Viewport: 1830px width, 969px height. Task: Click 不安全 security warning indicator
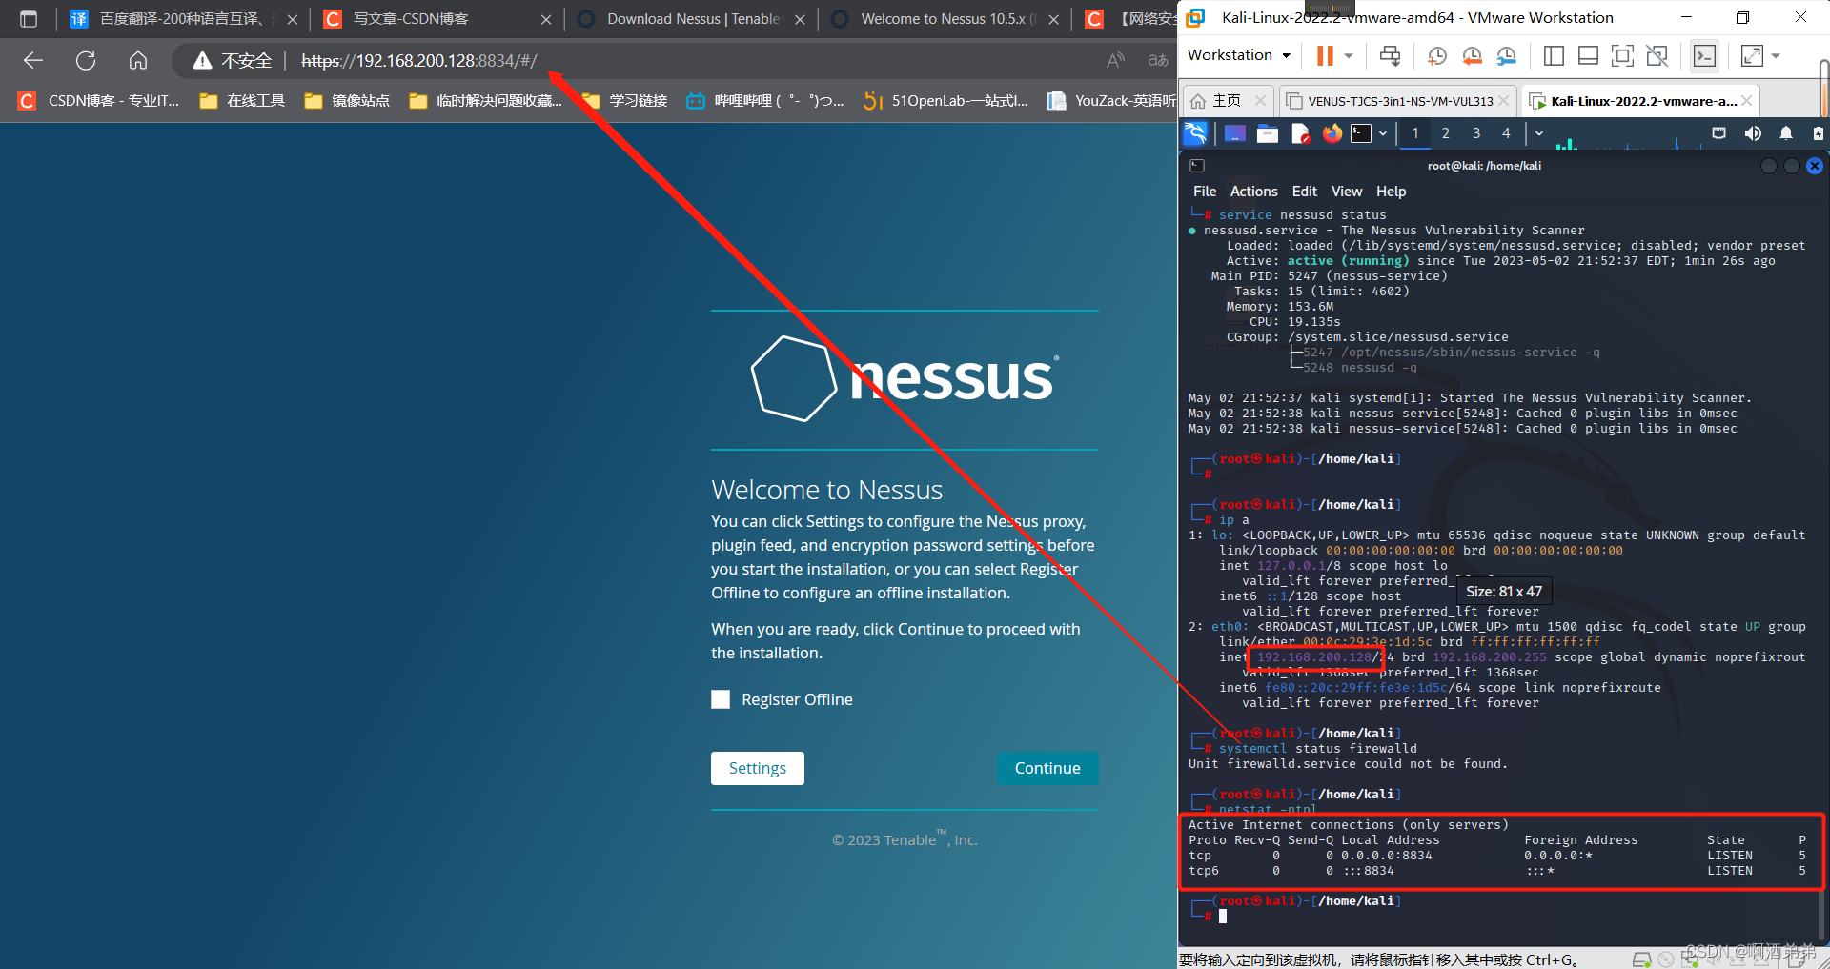click(x=233, y=61)
